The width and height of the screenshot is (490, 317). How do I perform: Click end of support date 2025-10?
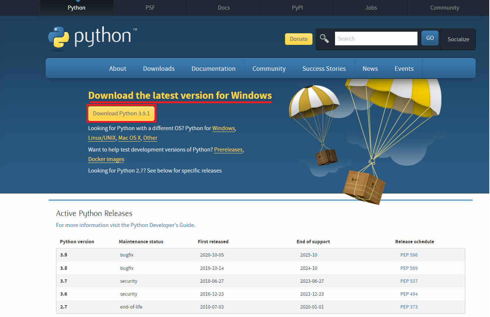tap(309, 255)
